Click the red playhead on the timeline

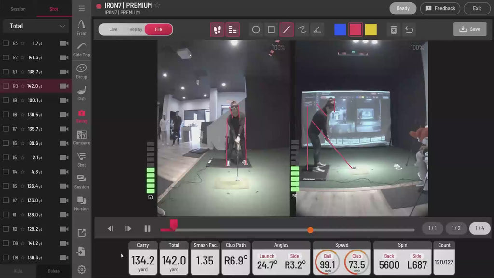(x=174, y=224)
